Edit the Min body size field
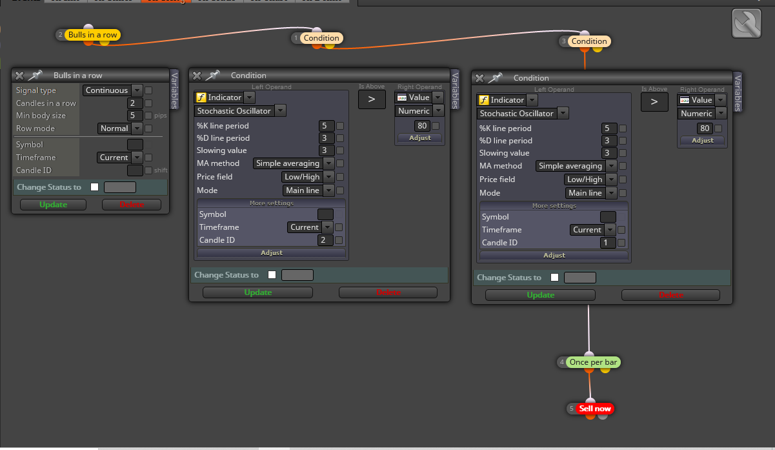 click(x=135, y=116)
